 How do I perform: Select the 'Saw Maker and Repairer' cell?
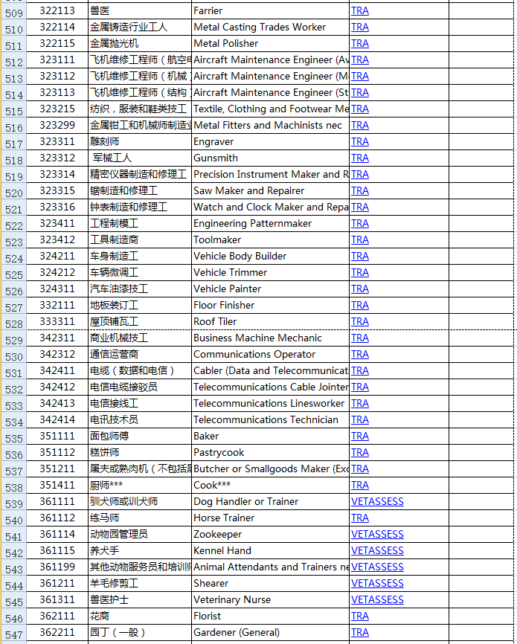pyautogui.click(x=271, y=191)
